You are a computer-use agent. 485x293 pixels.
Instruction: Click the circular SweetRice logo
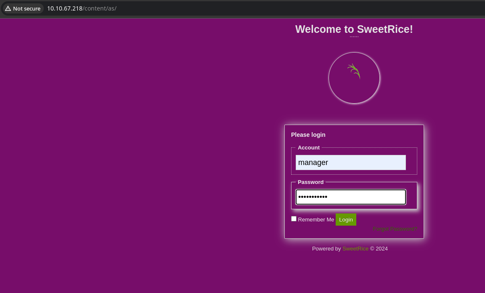click(354, 88)
